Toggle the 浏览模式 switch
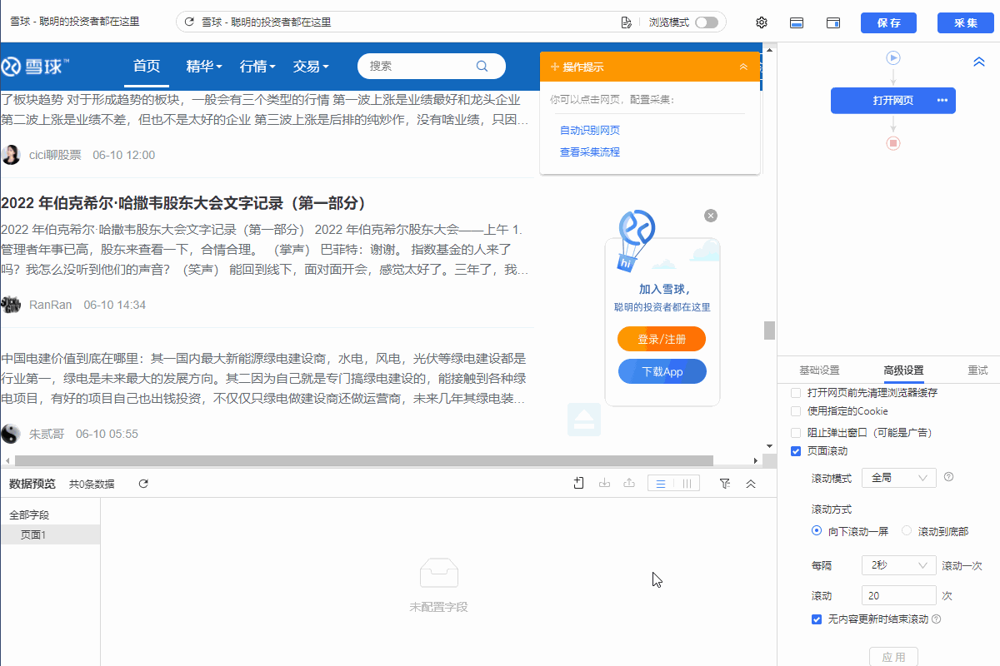1000x666 pixels. (x=706, y=22)
